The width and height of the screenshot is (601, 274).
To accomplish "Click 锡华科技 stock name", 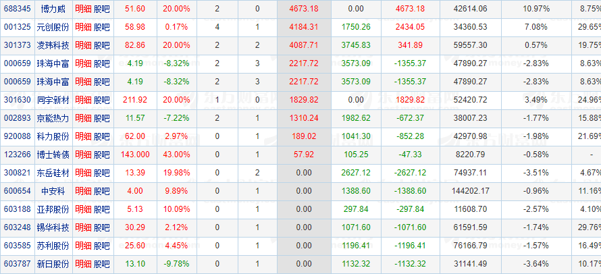I will [53, 227].
